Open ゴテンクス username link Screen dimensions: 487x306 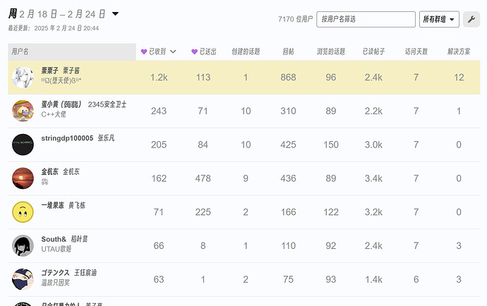coord(55,273)
